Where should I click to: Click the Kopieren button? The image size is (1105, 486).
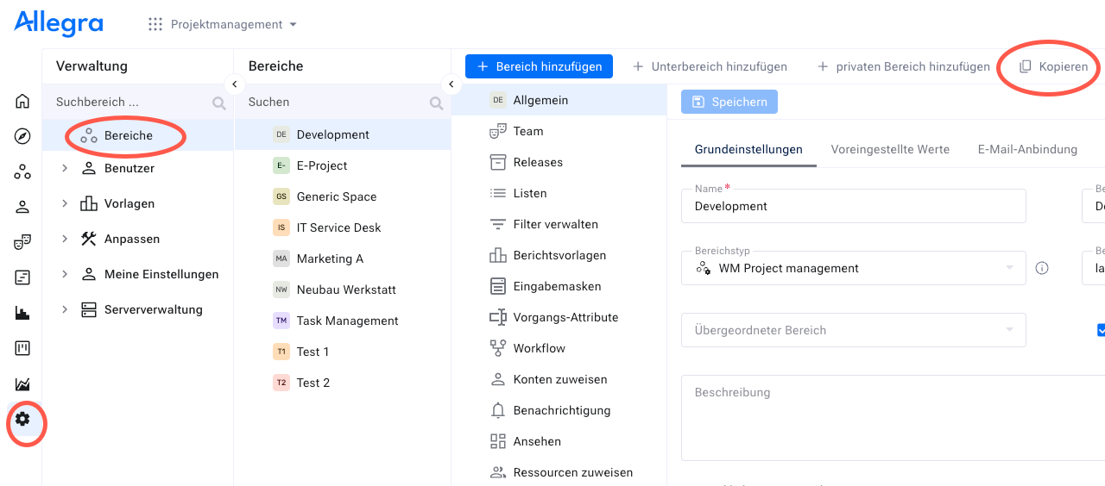coord(1052,66)
